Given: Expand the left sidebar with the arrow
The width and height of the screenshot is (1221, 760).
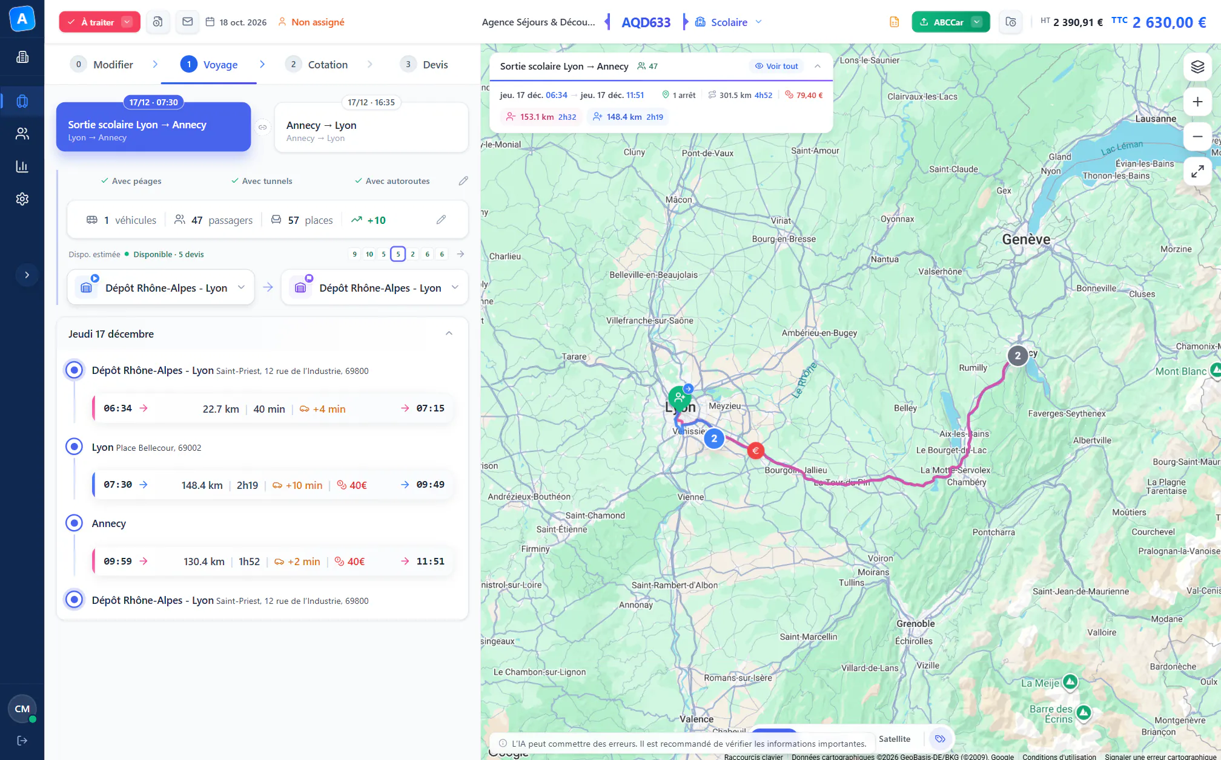Looking at the screenshot, I should (x=27, y=275).
